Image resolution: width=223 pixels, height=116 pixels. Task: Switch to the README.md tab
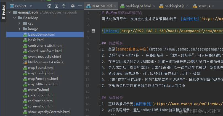(x=102, y=6)
